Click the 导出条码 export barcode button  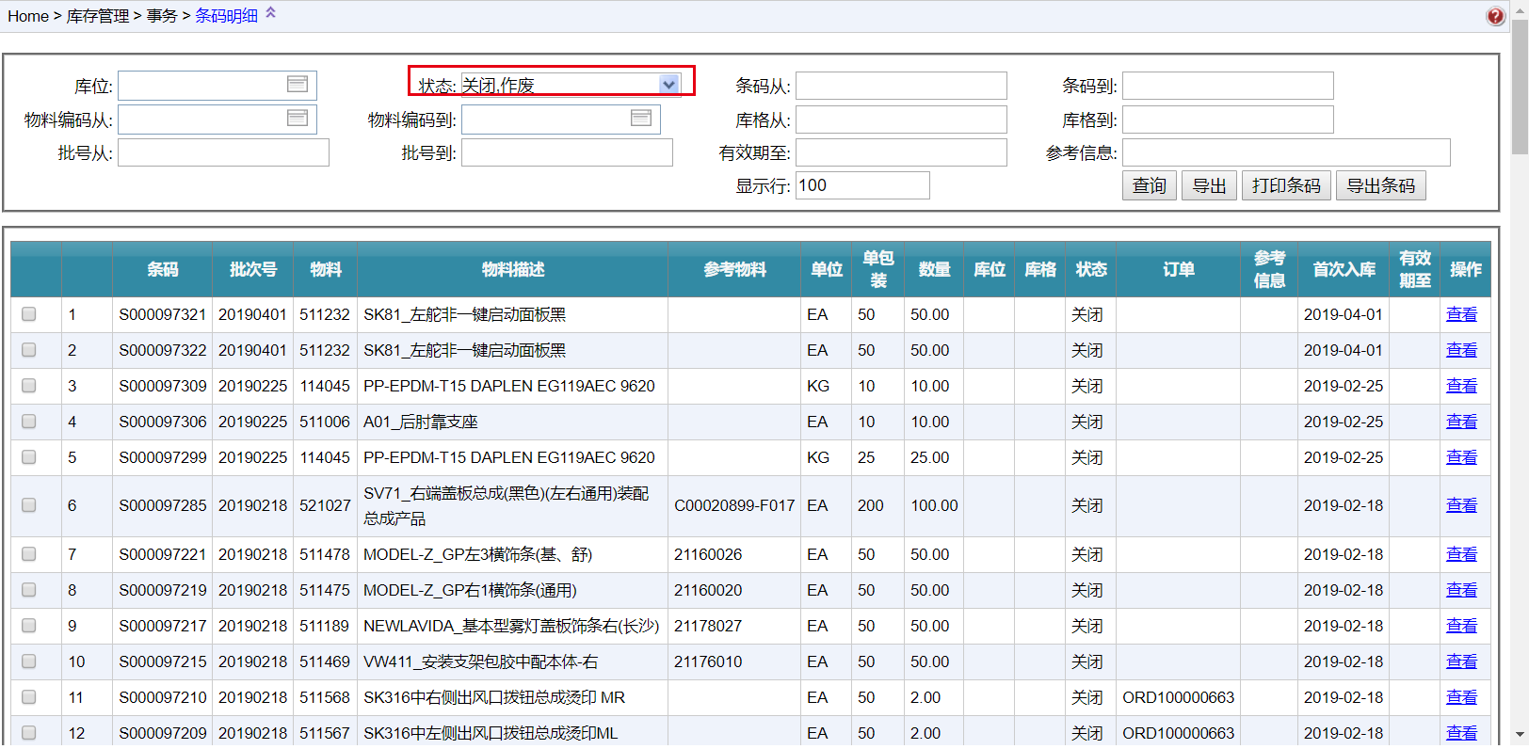point(1381,185)
